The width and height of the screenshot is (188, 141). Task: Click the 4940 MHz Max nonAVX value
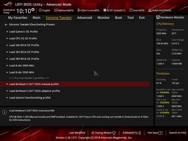tap(176, 96)
